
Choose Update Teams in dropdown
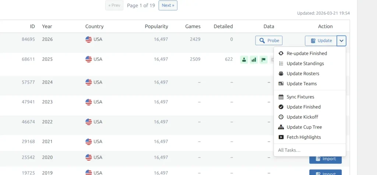pyautogui.click(x=310, y=84)
